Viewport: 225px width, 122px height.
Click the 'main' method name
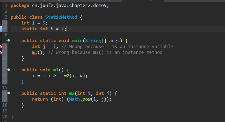77,40
